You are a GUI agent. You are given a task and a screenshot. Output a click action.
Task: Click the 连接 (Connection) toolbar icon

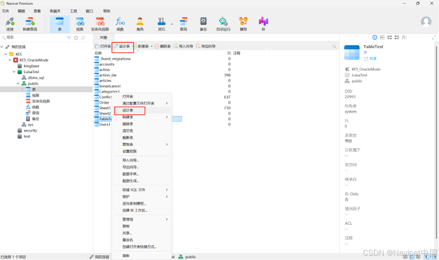click(x=10, y=24)
